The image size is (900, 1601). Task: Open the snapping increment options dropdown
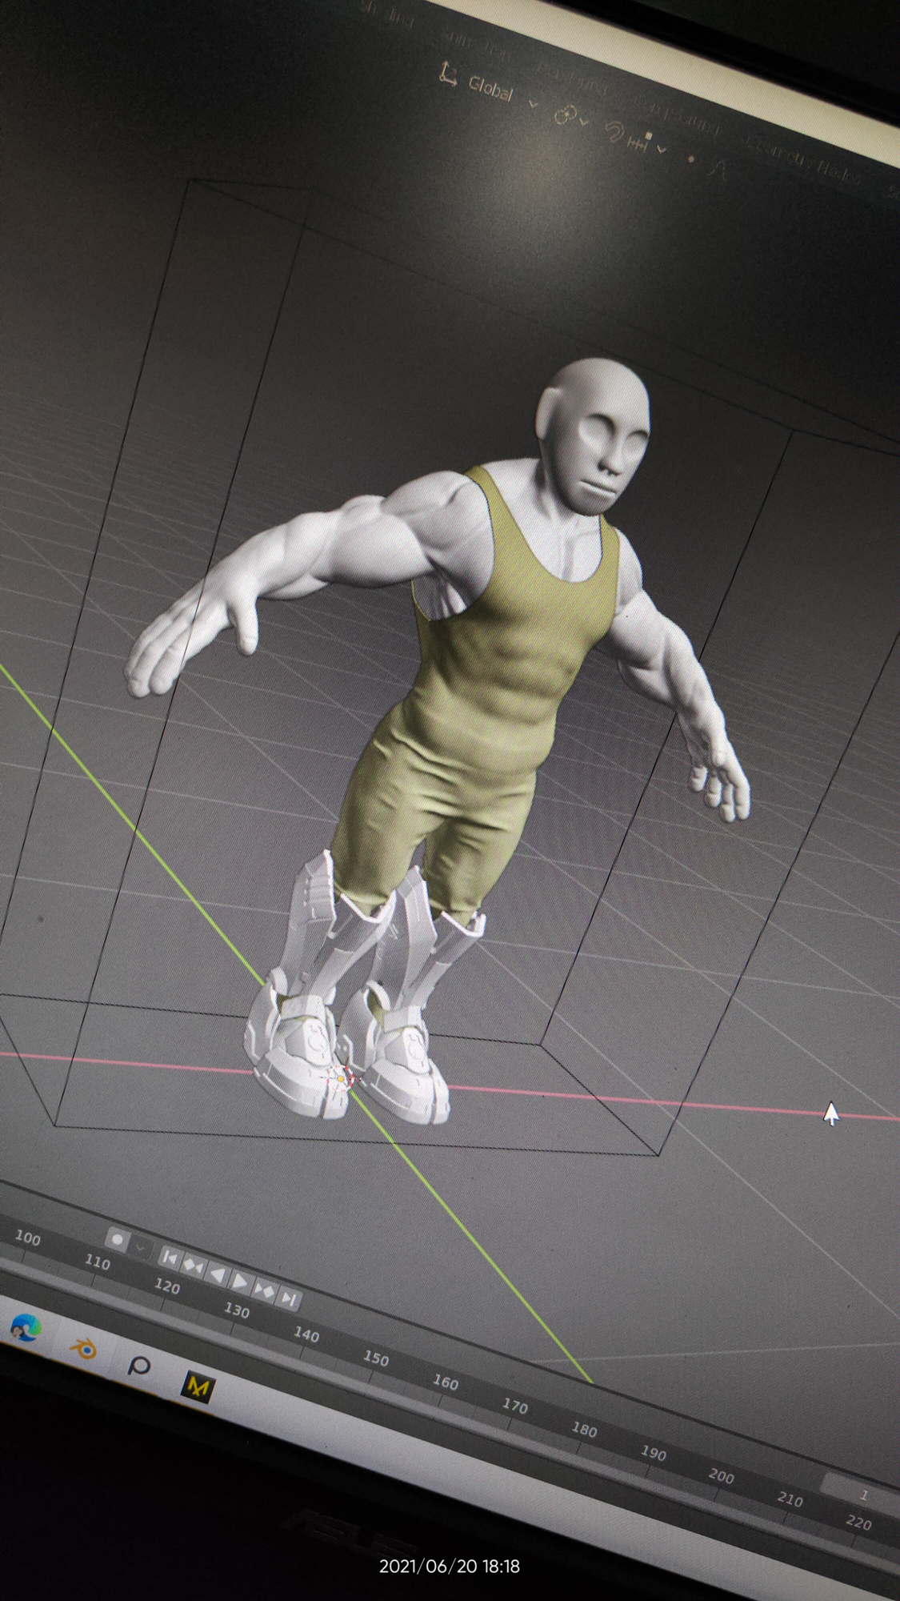[x=646, y=143]
